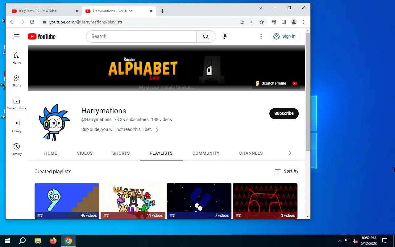395x247 pixels.
Task: Switch to the VIDEOS channel tab
Action: [x=85, y=153]
